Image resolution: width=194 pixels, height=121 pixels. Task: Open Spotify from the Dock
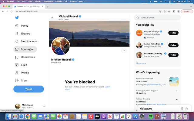click(x=151, y=116)
